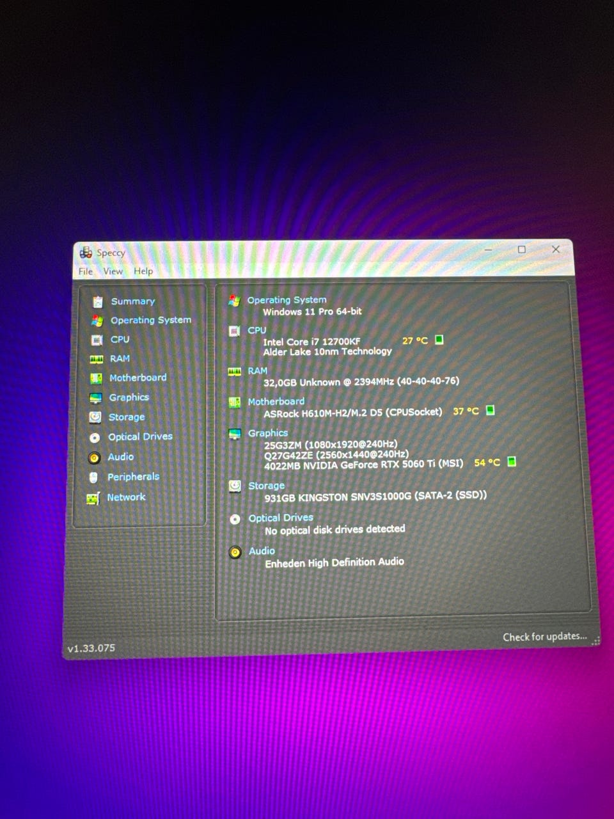Viewport: 614px width, 819px height.
Task: Select Summary in the sidebar
Action: coord(133,301)
